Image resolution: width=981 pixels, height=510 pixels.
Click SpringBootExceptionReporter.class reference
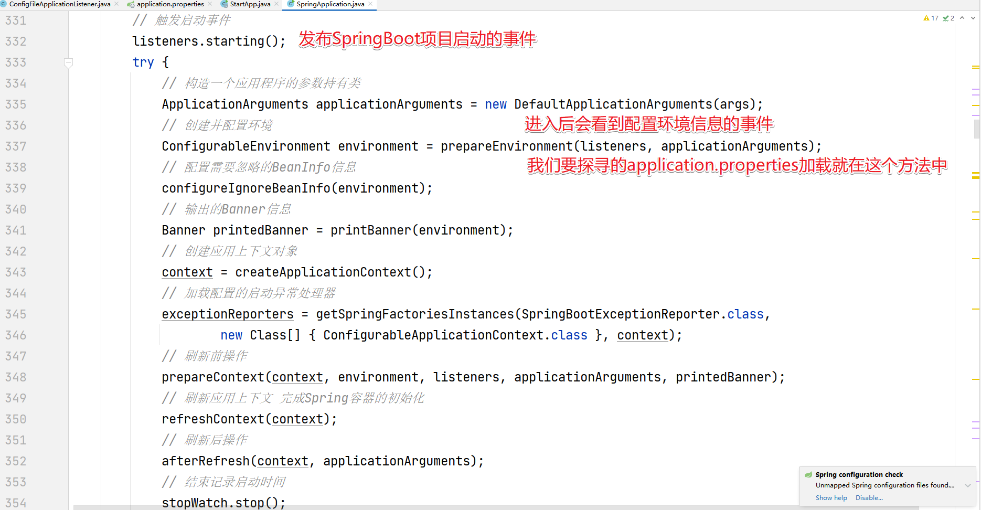643,314
